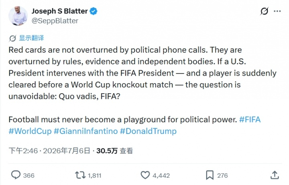The width and height of the screenshot is (289, 185).
Task: Click the 显示翻译 translate link
Action: [x=32, y=38]
